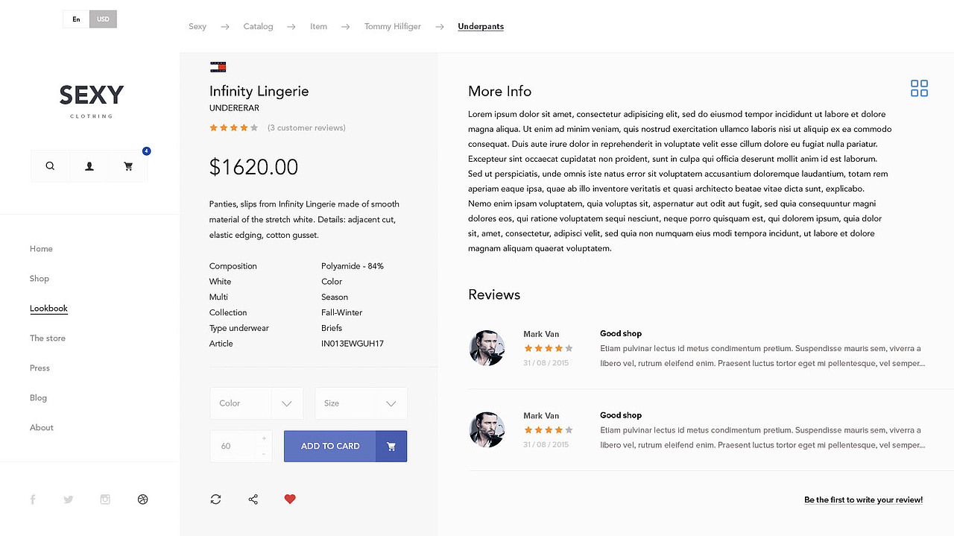This screenshot has width=954, height=536.
Task: Open the Dribbble social link
Action: click(x=143, y=499)
